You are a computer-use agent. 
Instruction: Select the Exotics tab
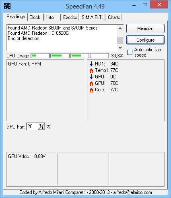pos(70,17)
